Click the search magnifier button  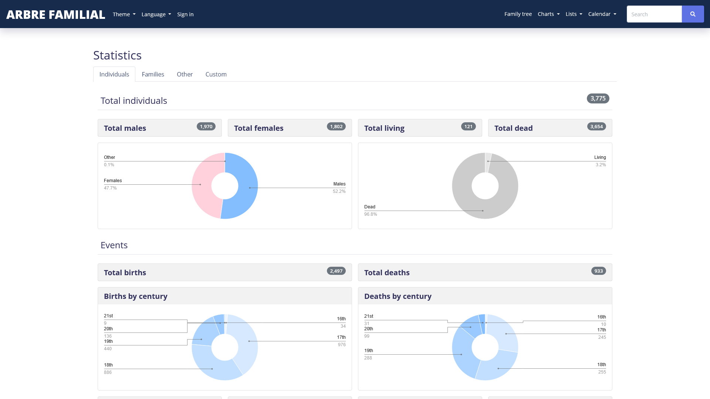(693, 14)
